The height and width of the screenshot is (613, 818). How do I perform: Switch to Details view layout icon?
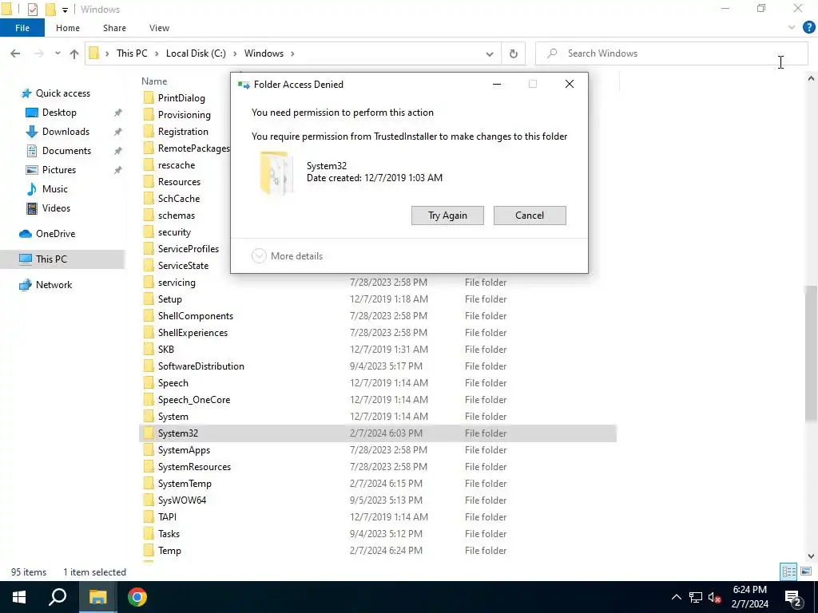pyautogui.click(x=788, y=571)
